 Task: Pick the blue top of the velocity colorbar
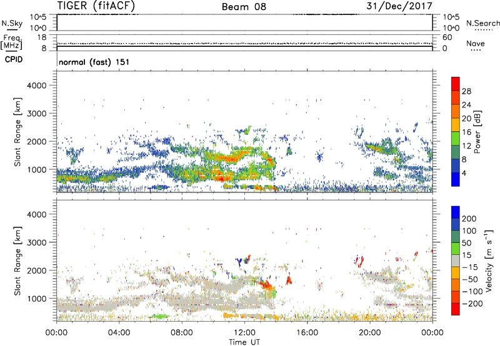coord(456,212)
